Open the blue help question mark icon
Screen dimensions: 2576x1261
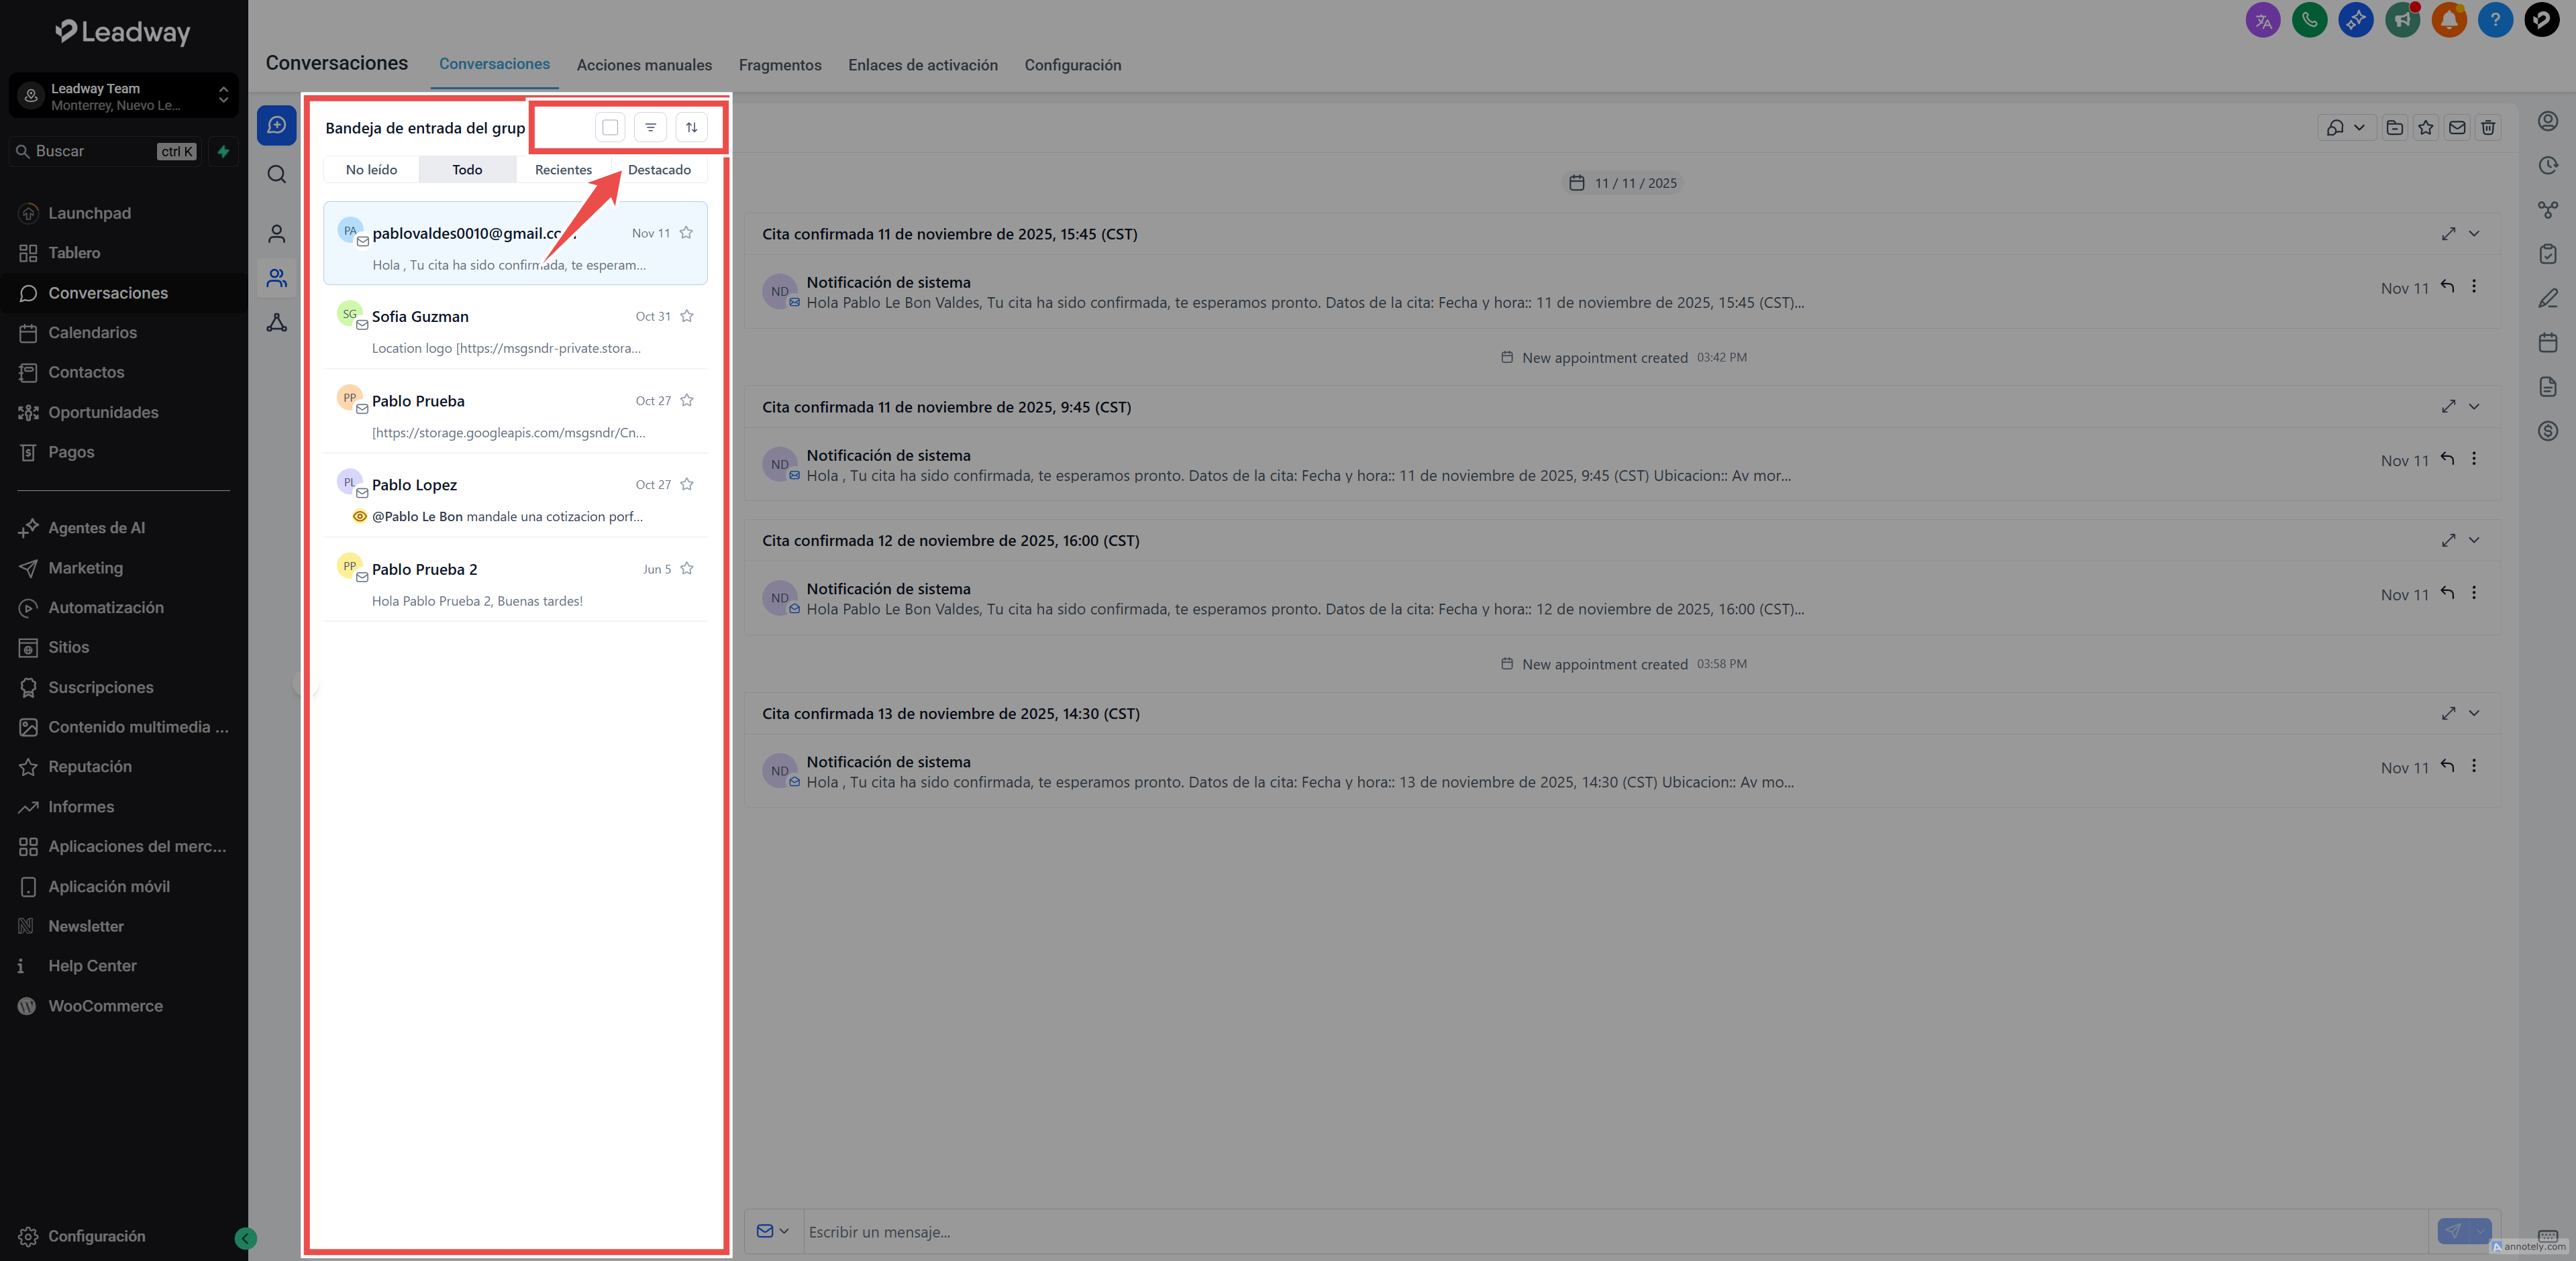click(x=2495, y=20)
